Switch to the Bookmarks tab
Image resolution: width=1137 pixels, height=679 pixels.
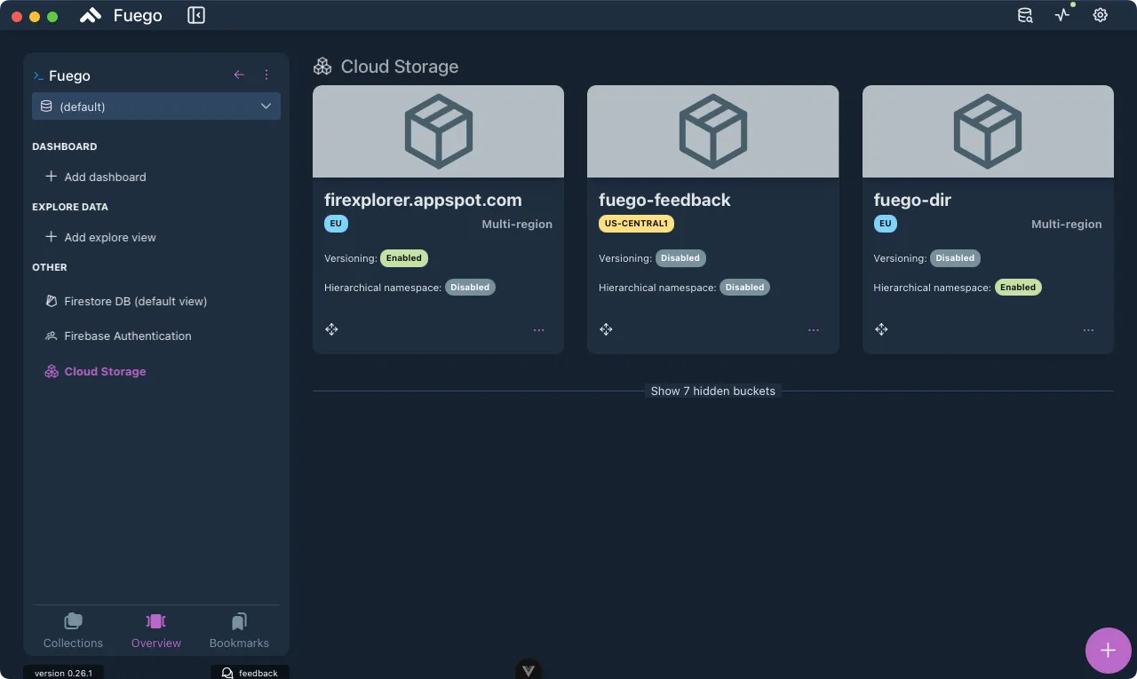tap(239, 631)
